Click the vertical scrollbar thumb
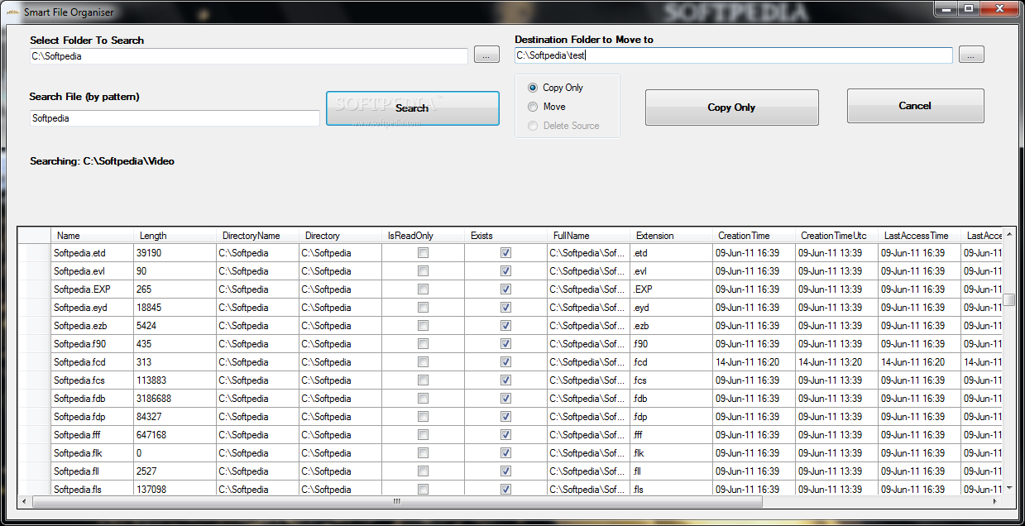Image resolution: width=1025 pixels, height=526 pixels. pyautogui.click(x=1008, y=299)
